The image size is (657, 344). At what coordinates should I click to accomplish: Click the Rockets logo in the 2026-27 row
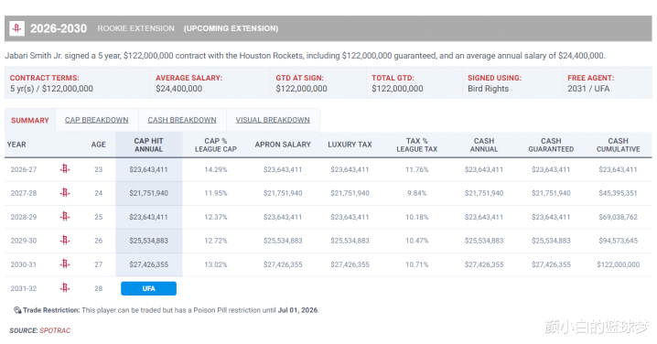(65, 169)
